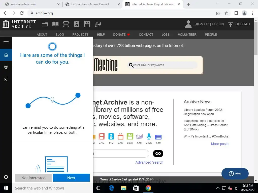
Task: Click the microphone icon showing 240K
Action: pos(149,136)
